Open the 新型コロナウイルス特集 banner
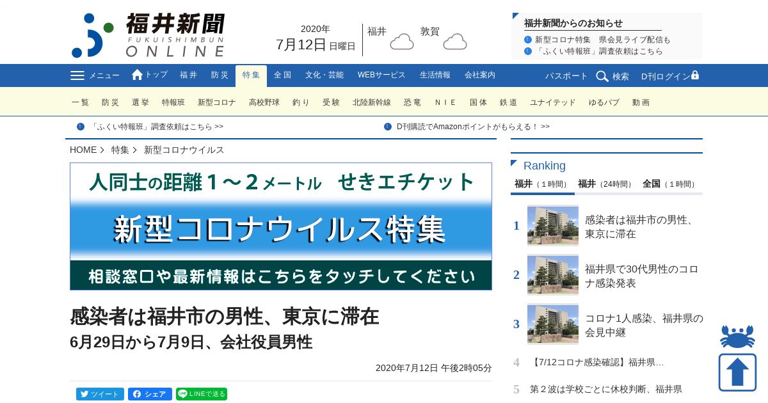The height and width of the screenshot is (403, 768). tap(281, 226)
